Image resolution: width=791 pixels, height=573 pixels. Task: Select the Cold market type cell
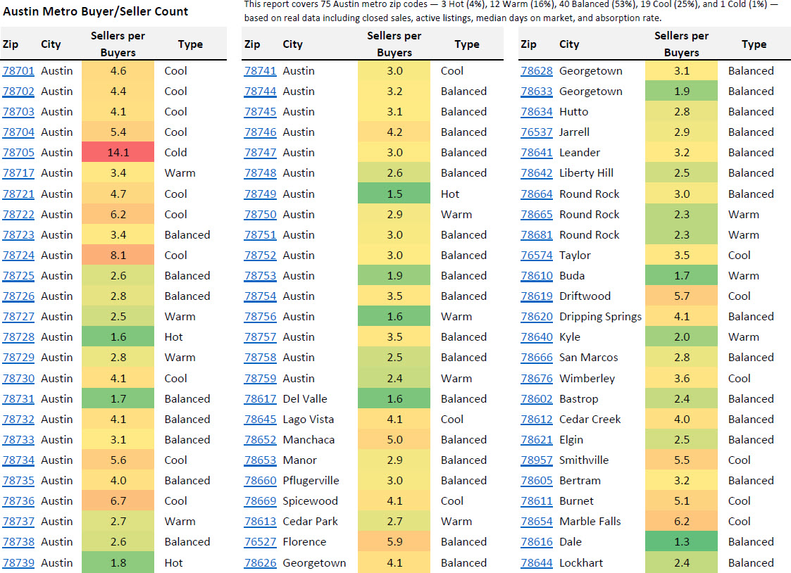coord(175,153)
